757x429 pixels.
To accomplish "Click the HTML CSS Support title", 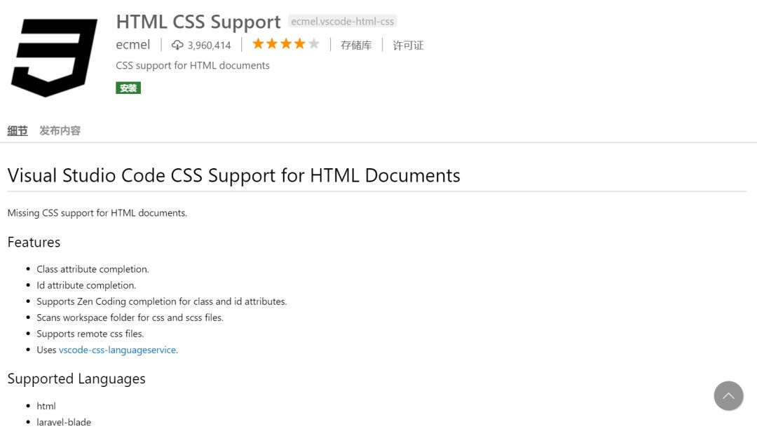I will pyautogui.click(x=198, y=22).
